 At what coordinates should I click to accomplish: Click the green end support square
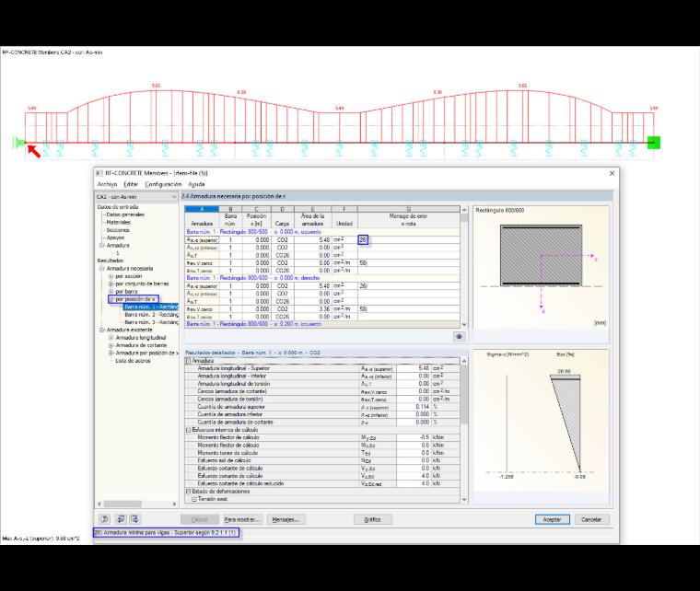[654, 143]
